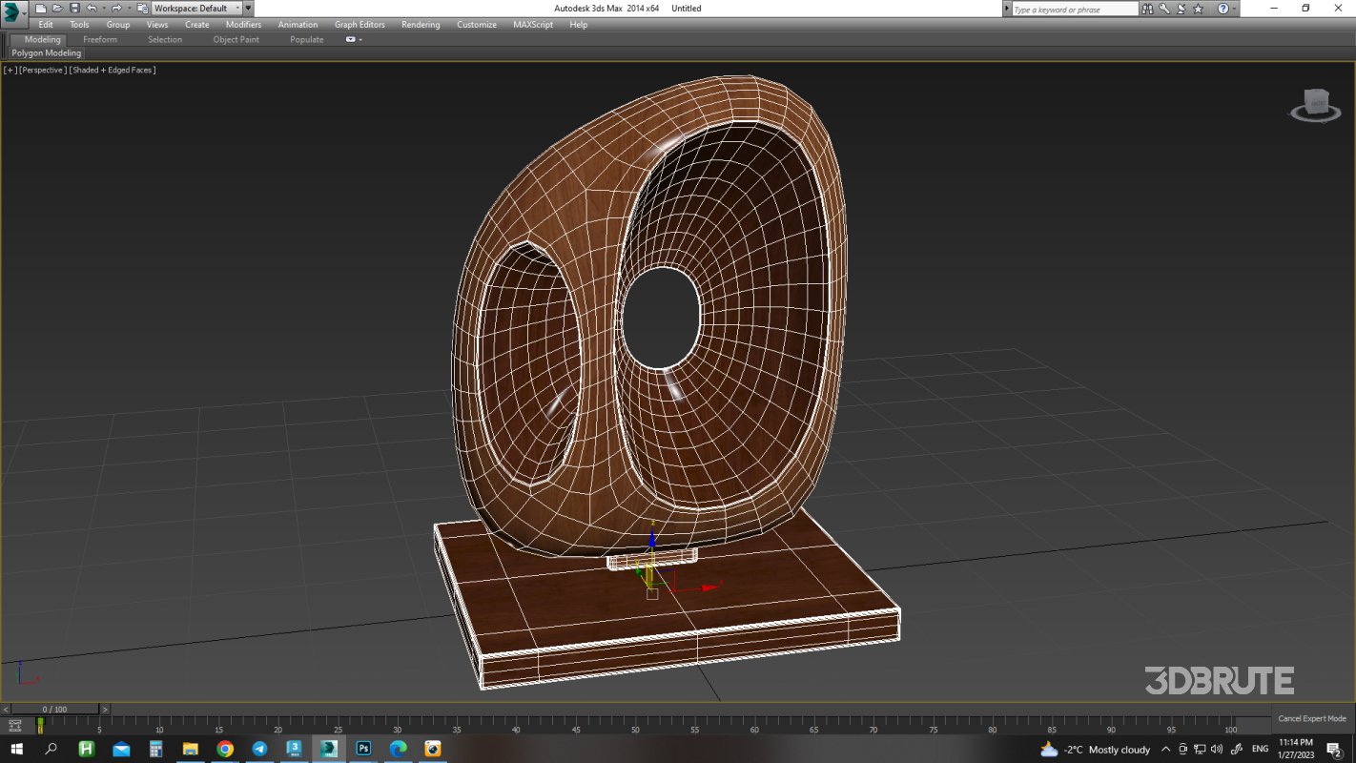Viewport: 1356px width, 763px height.
Task: Open the Undo history dropdown arrow
Action: [x=105, y=8]
